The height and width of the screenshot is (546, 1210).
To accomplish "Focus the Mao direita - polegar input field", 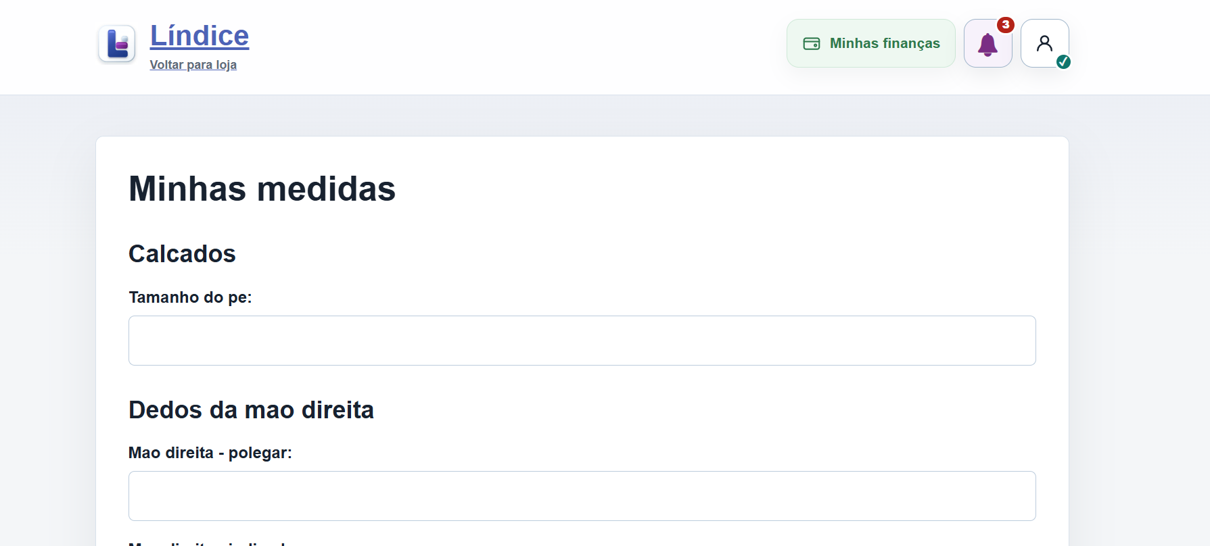I will (x=582, y=496).
